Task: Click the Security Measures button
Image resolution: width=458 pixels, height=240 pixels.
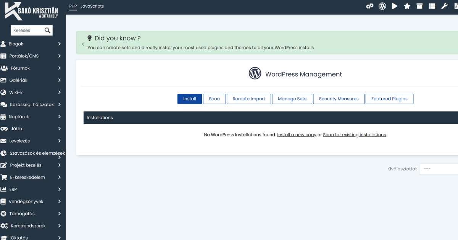Action: (339, 99)
